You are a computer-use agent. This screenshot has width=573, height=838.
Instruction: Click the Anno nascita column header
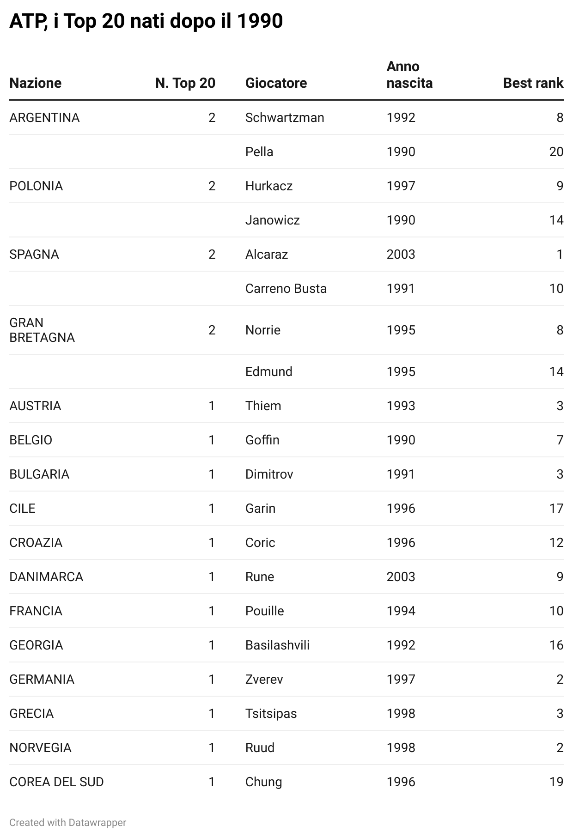click(x=409, y=75)
